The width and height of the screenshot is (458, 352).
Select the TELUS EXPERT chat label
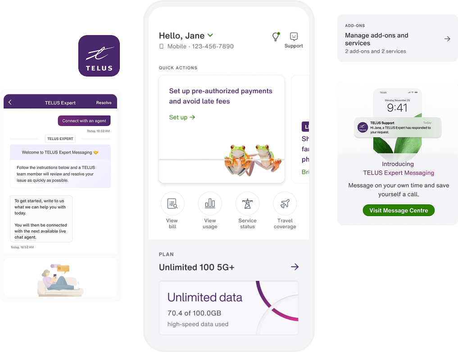(x=60, y=139)
